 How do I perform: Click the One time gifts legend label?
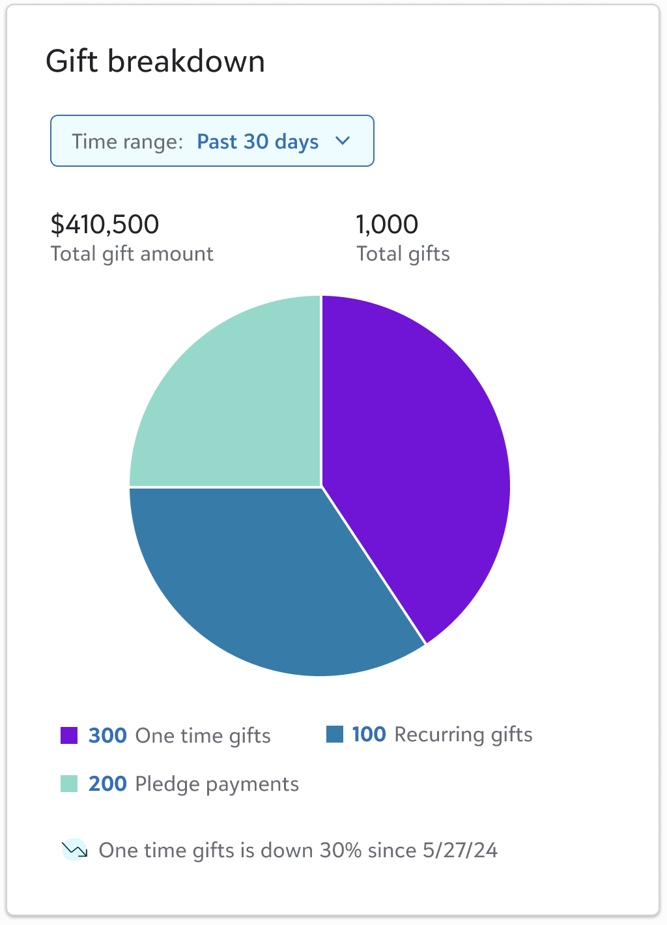(203, 735)
